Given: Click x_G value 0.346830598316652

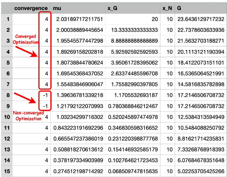Looking at the screenshot, I should (133, 128).
